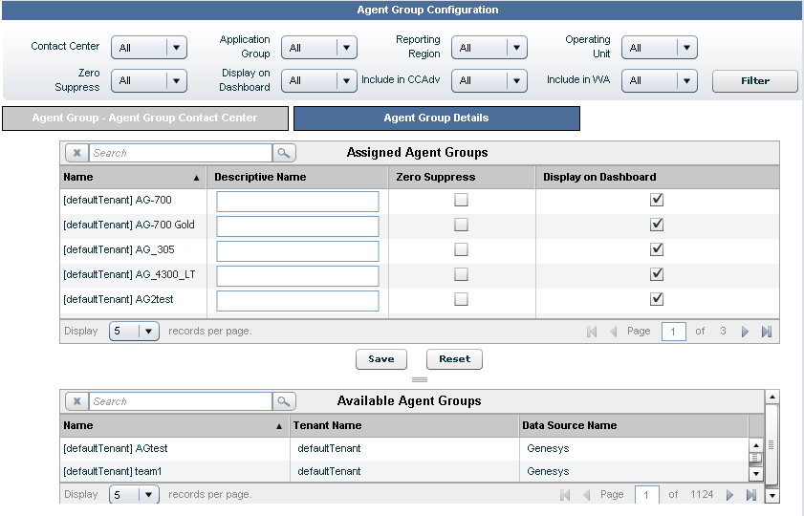The height and width of the screenshot is (516, 804).
Task: Focus the Assigned Agent Groups search field
Action: pyautogui.click(x=181, y=153)
